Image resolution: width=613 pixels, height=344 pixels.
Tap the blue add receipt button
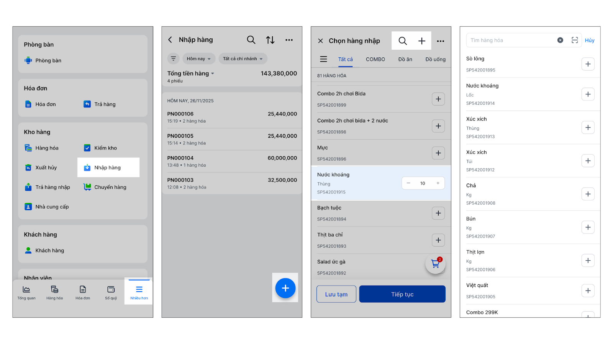coord(285,288)
